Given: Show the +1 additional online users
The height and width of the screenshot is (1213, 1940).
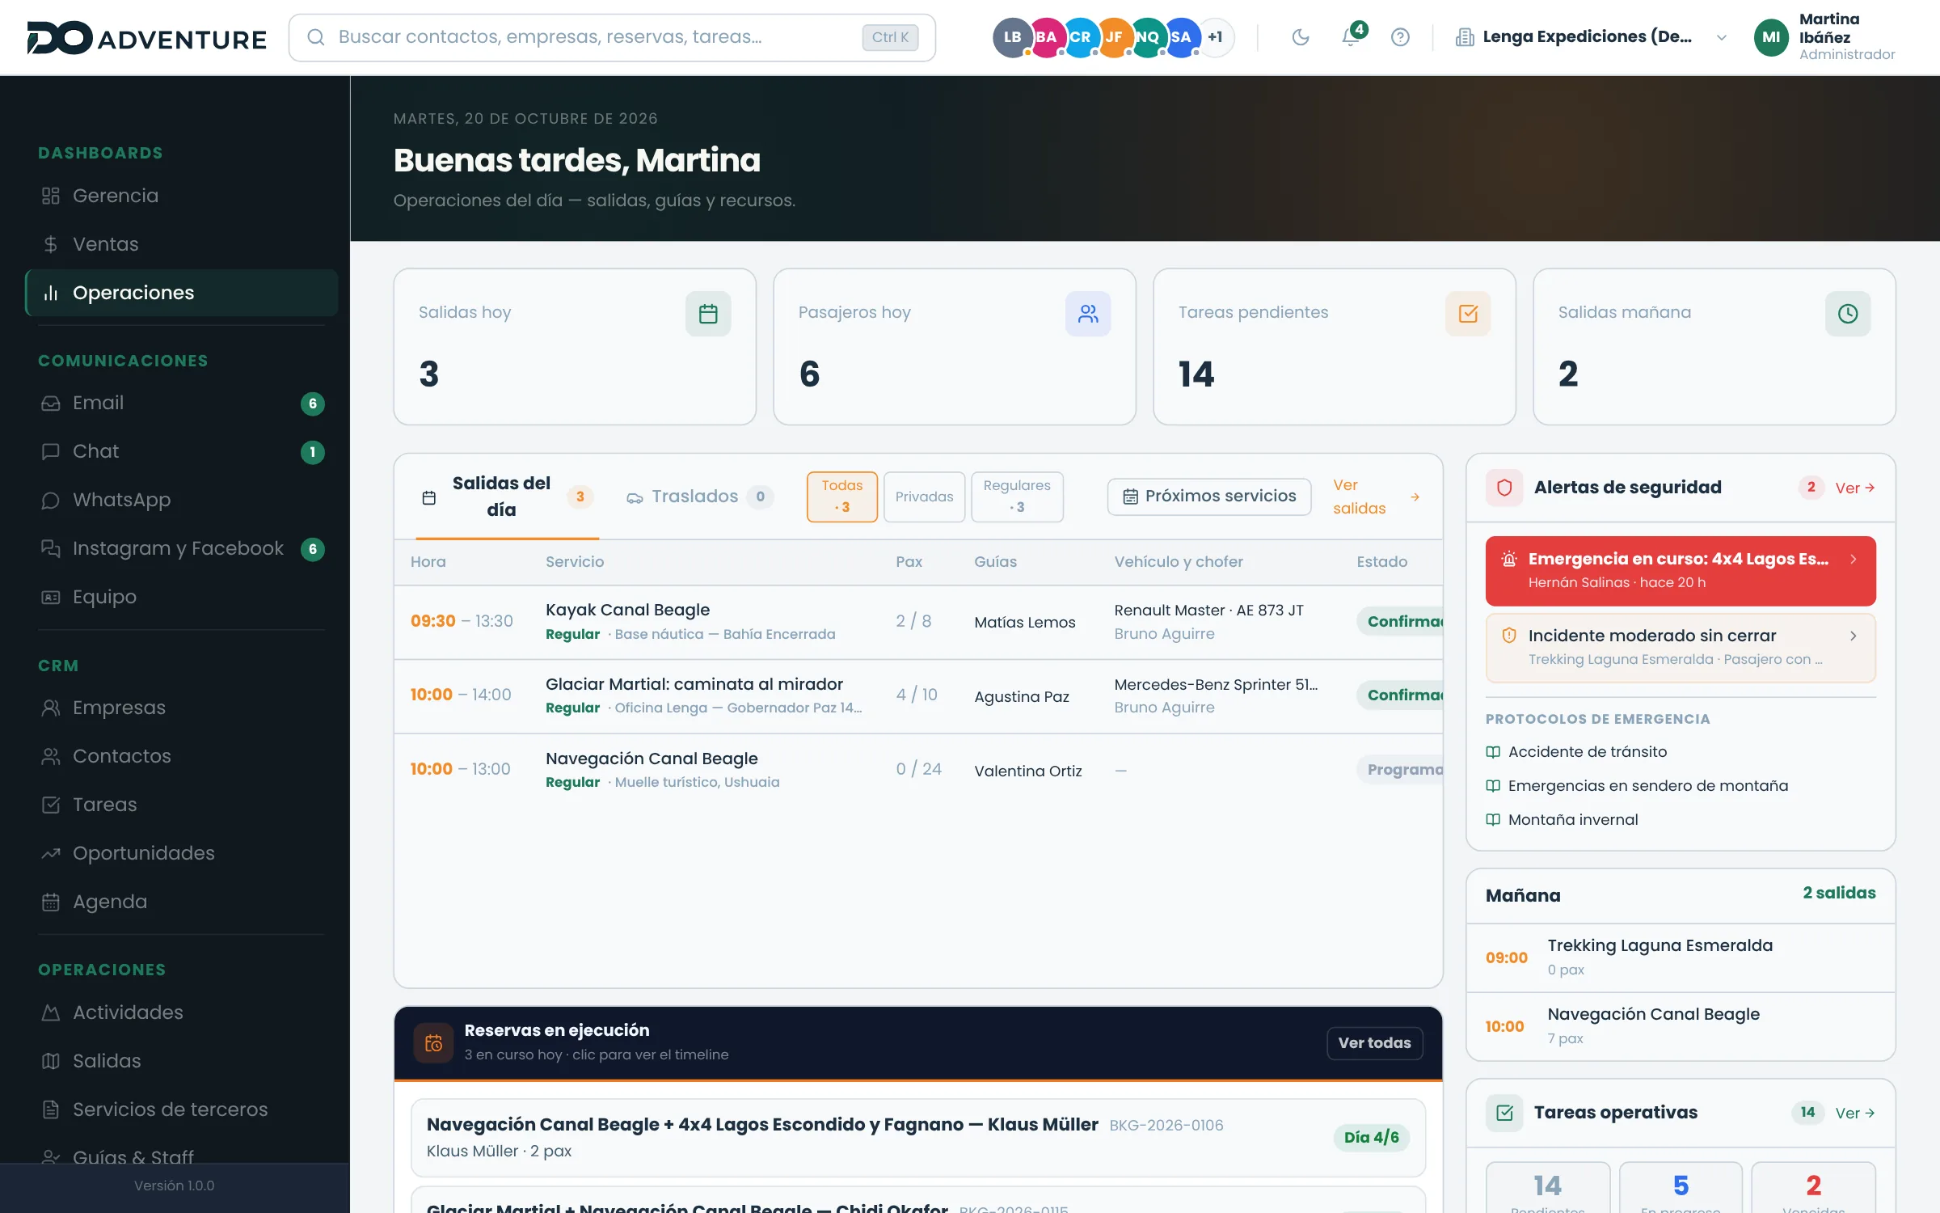Looking at the screenshot, I should click(x=1215, y=37).
